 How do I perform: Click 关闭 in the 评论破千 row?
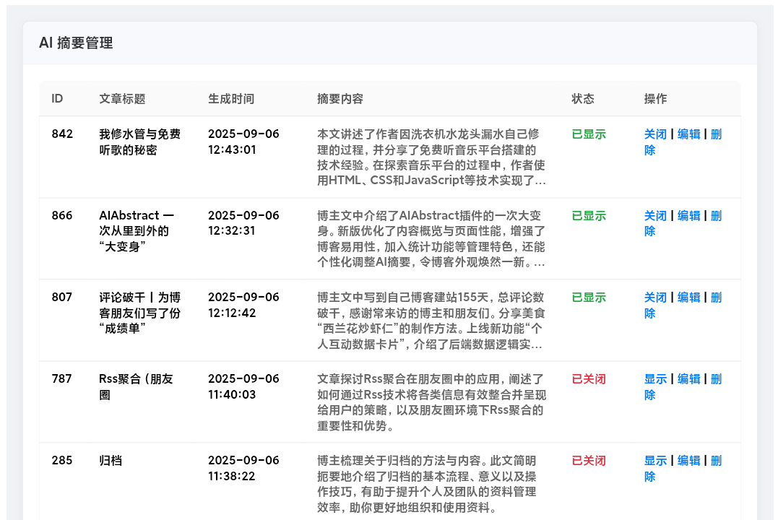click(x=655, y=298)
